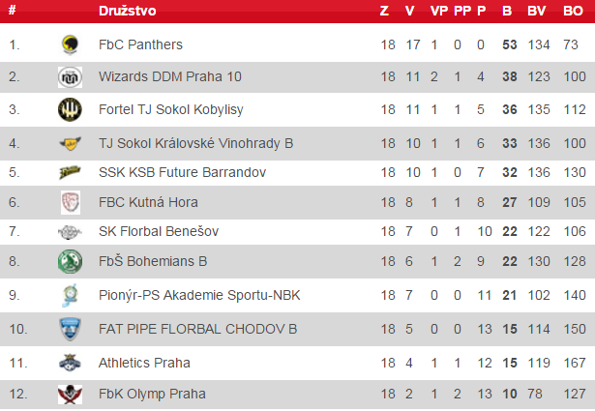Screen dimensions: 595x411
Task: Click the Athletics Praha team logo
Action: 70,363
